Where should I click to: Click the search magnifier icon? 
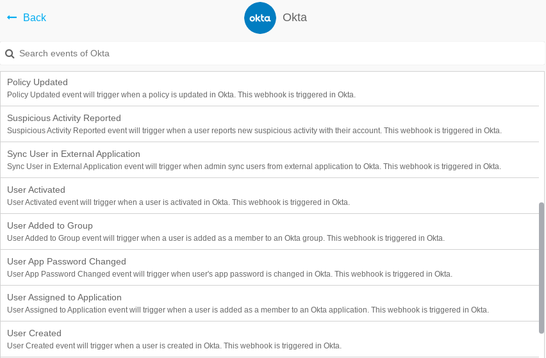coord(10,54)
